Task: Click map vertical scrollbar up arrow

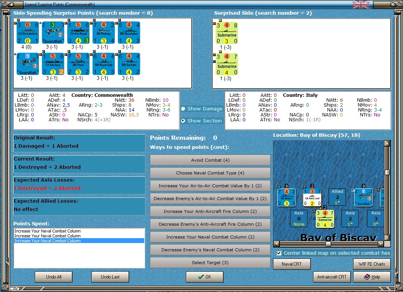Action: click(387, 143)
